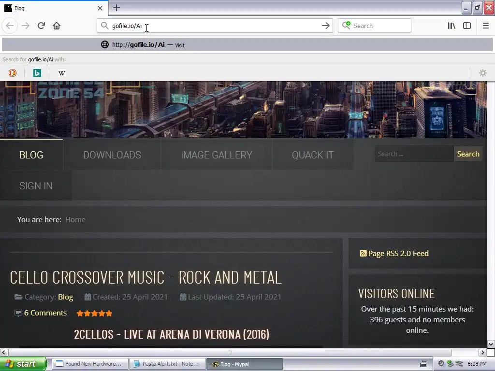Open the browser home page

(x=57, y=26)
